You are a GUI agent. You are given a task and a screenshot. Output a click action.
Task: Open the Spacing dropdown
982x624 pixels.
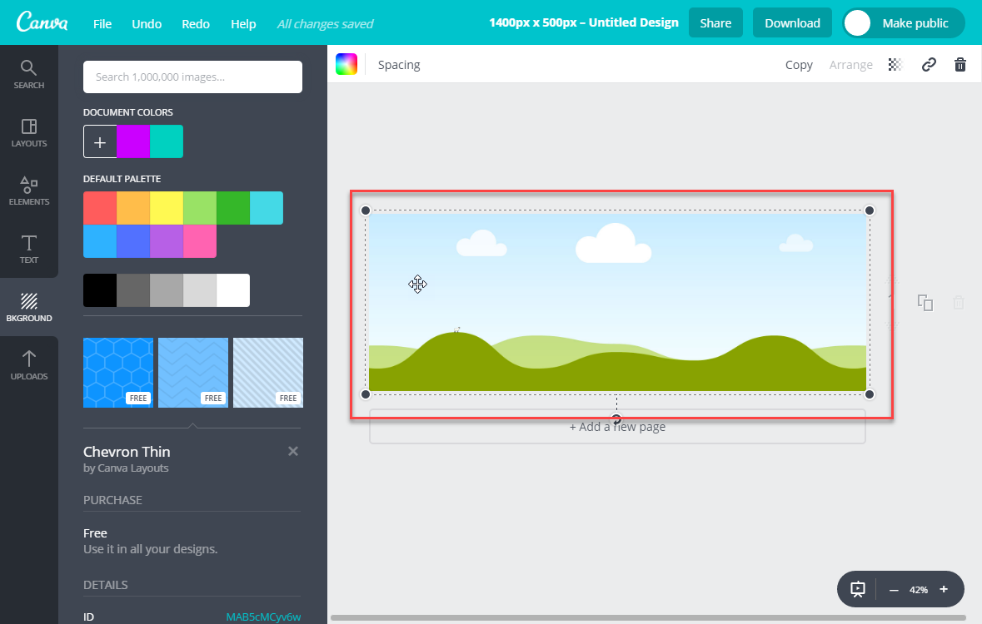click(399, 65)
